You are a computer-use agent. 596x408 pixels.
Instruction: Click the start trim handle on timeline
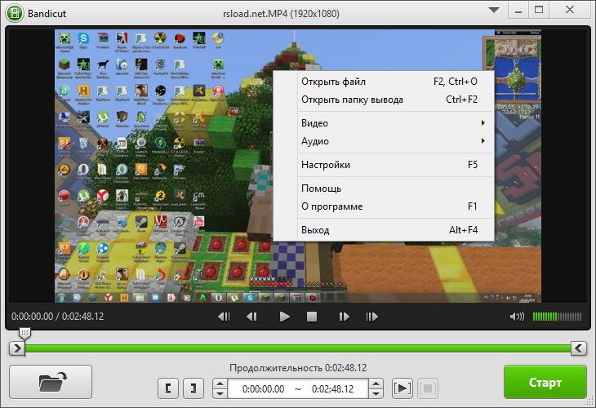(x=16, y=348)
